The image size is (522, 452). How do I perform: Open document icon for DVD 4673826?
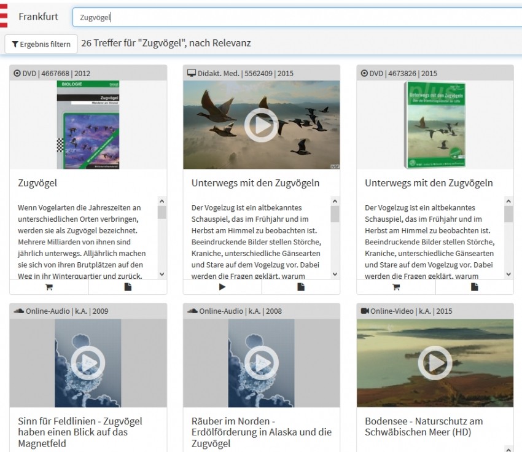click(x=475, y=287)
